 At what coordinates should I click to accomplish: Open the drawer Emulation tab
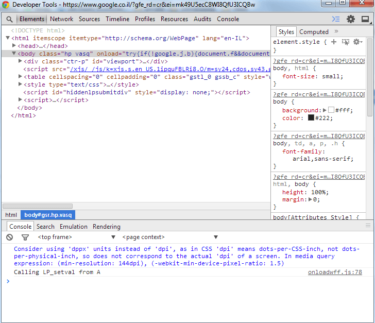point(74,227)
